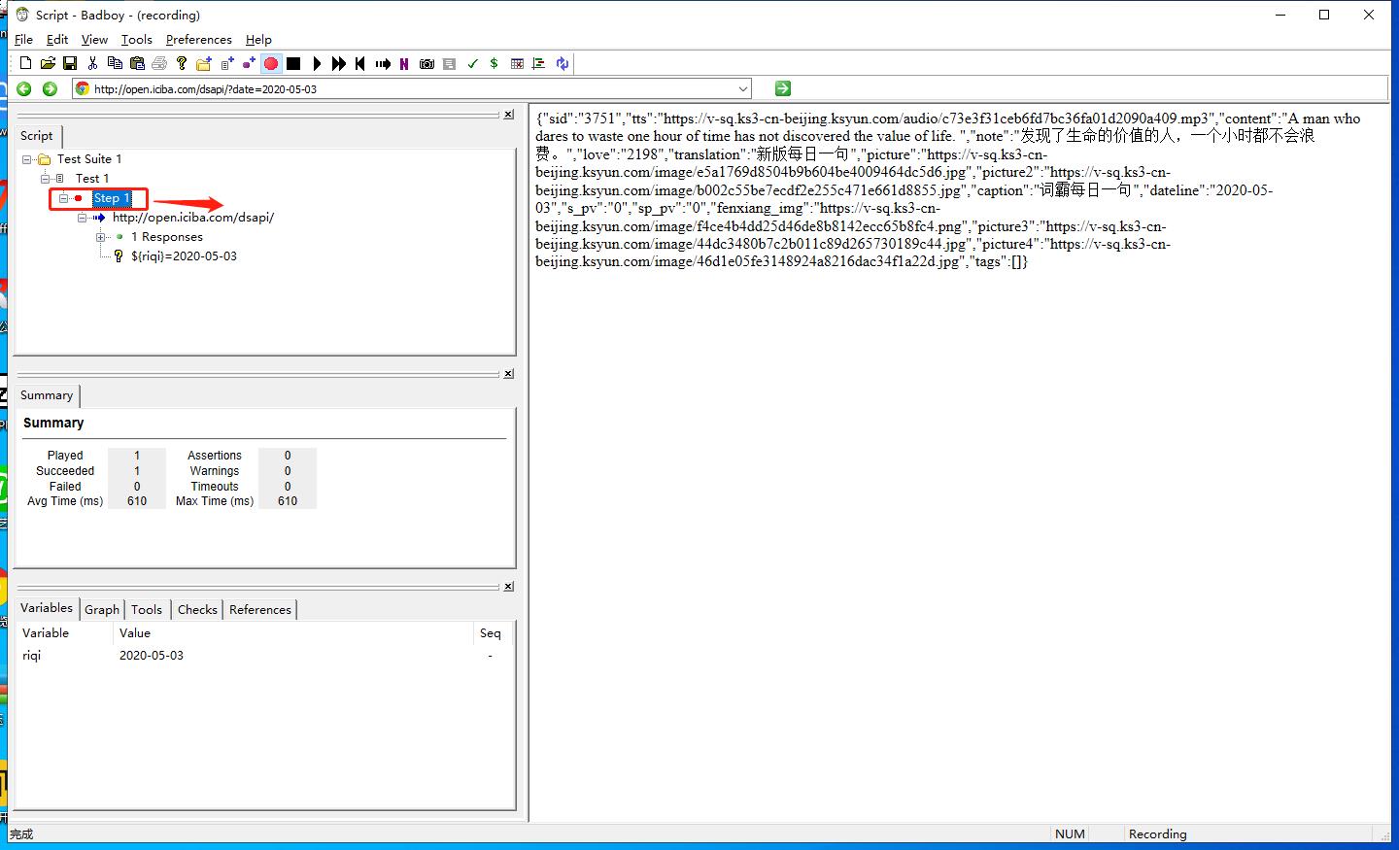The height and width of the screenshot is (850, 1399).
Task: Click the Help question mark toolbar icon
Action: pos(182,63)
